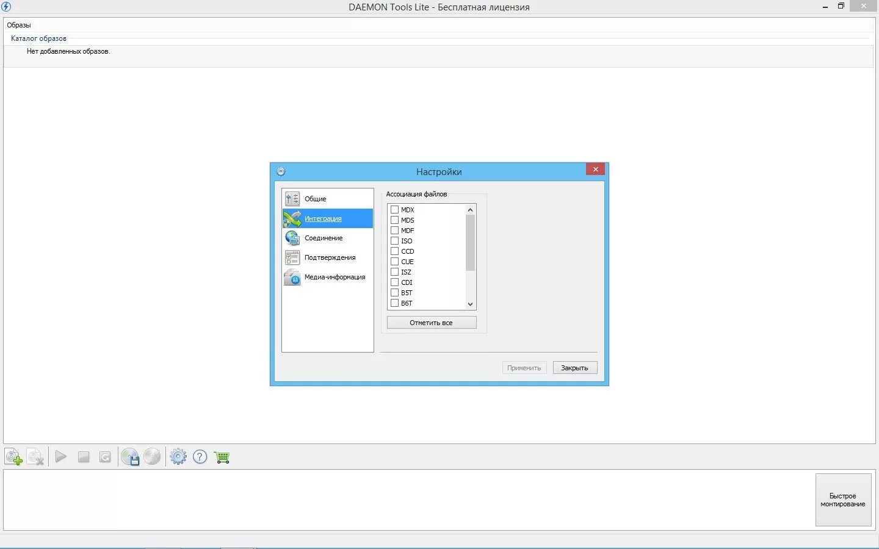Click the Применить button

(x=524, y=368)
